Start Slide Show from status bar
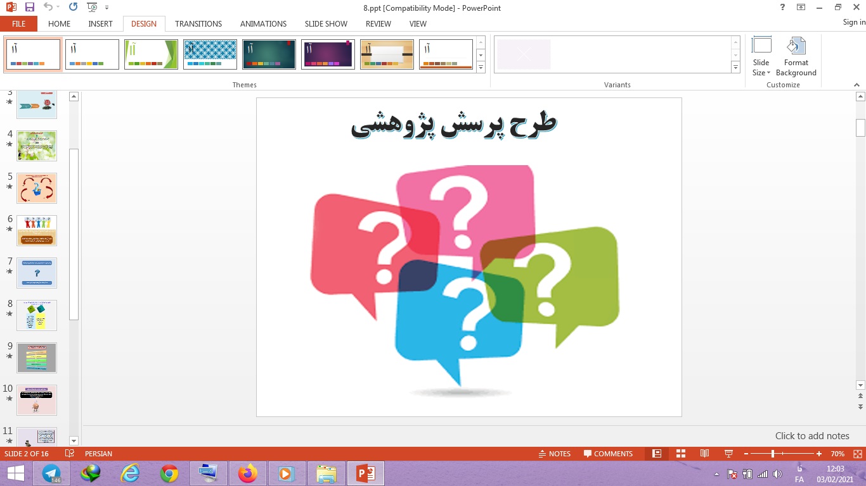This screenshot has width=866, height=486. click(x=728, y=453)
